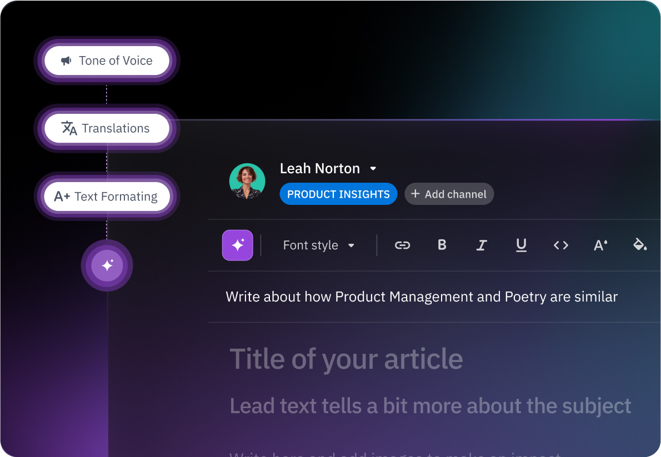This screenshot has width=661, height=457.
Task: Click the PRODUCT INSIGHTS channel tag
Action: (x=338, y=194)
